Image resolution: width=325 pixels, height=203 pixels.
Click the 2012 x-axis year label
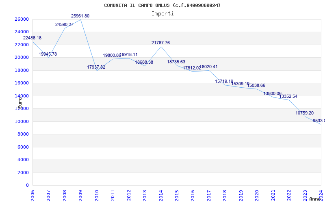tap(128, 195)
